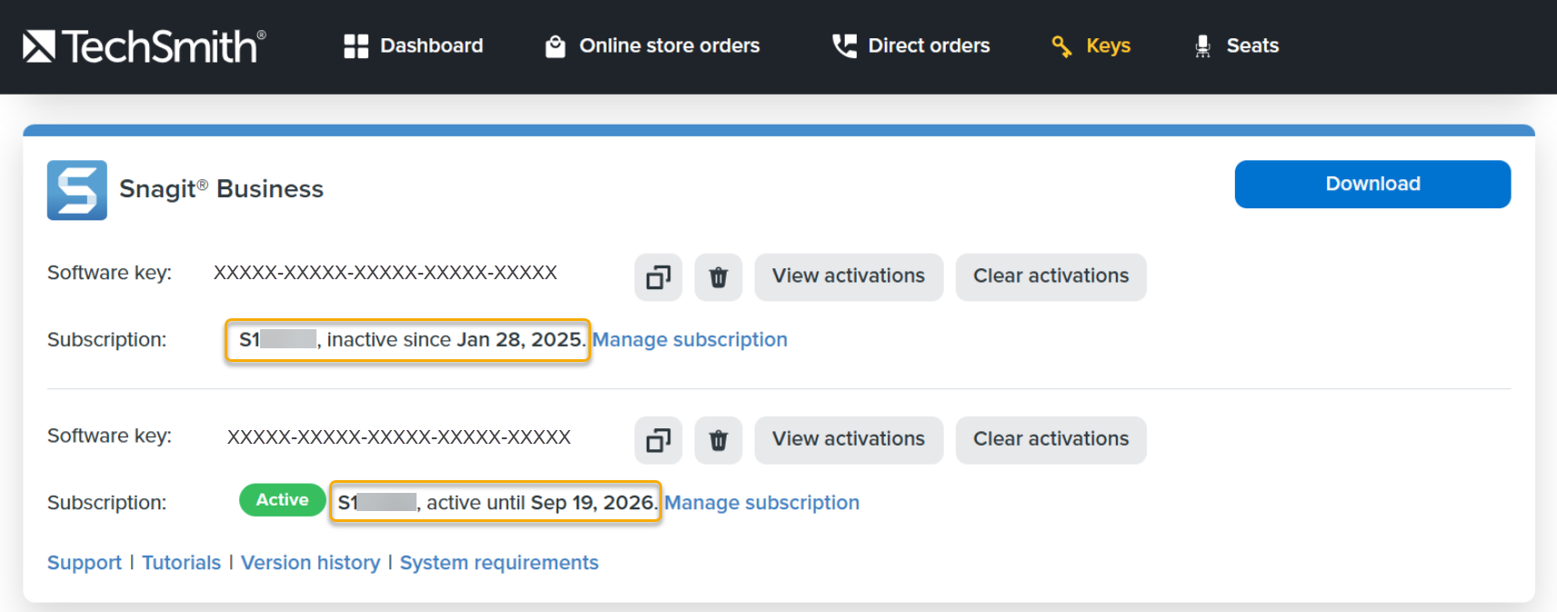Image resolution: width=1557 pixels, height=612 pixels.
Task: Copy the software key with inactive subscription
Action: tap(658, 276)
